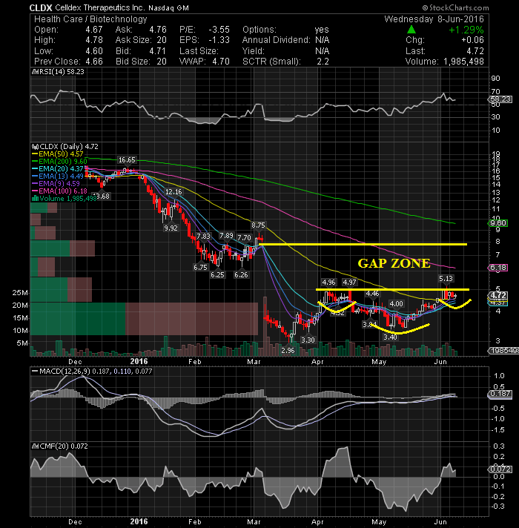Click the yellow EMA(50) legend color dash
Screen dimensions: 519x528
point(35,154)
